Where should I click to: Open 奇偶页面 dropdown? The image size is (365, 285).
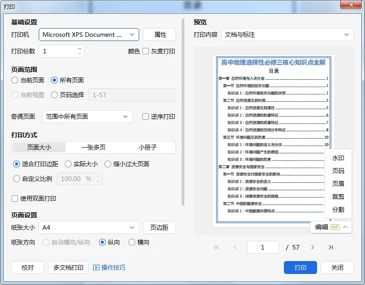[88, 116]
